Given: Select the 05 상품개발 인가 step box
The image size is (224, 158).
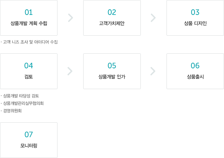Looking at the screenshot, I should 112,71.
